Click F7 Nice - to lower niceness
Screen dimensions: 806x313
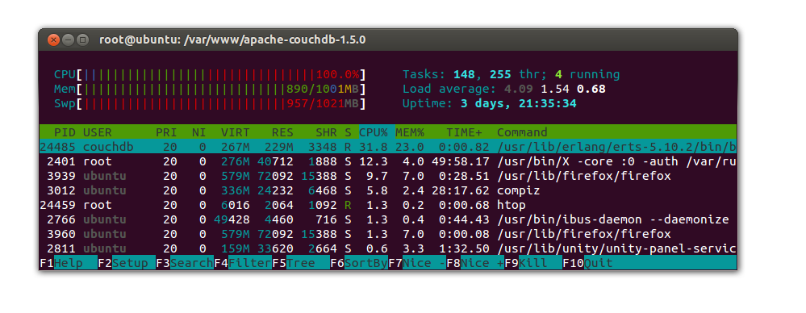click(x=417, y=263)
